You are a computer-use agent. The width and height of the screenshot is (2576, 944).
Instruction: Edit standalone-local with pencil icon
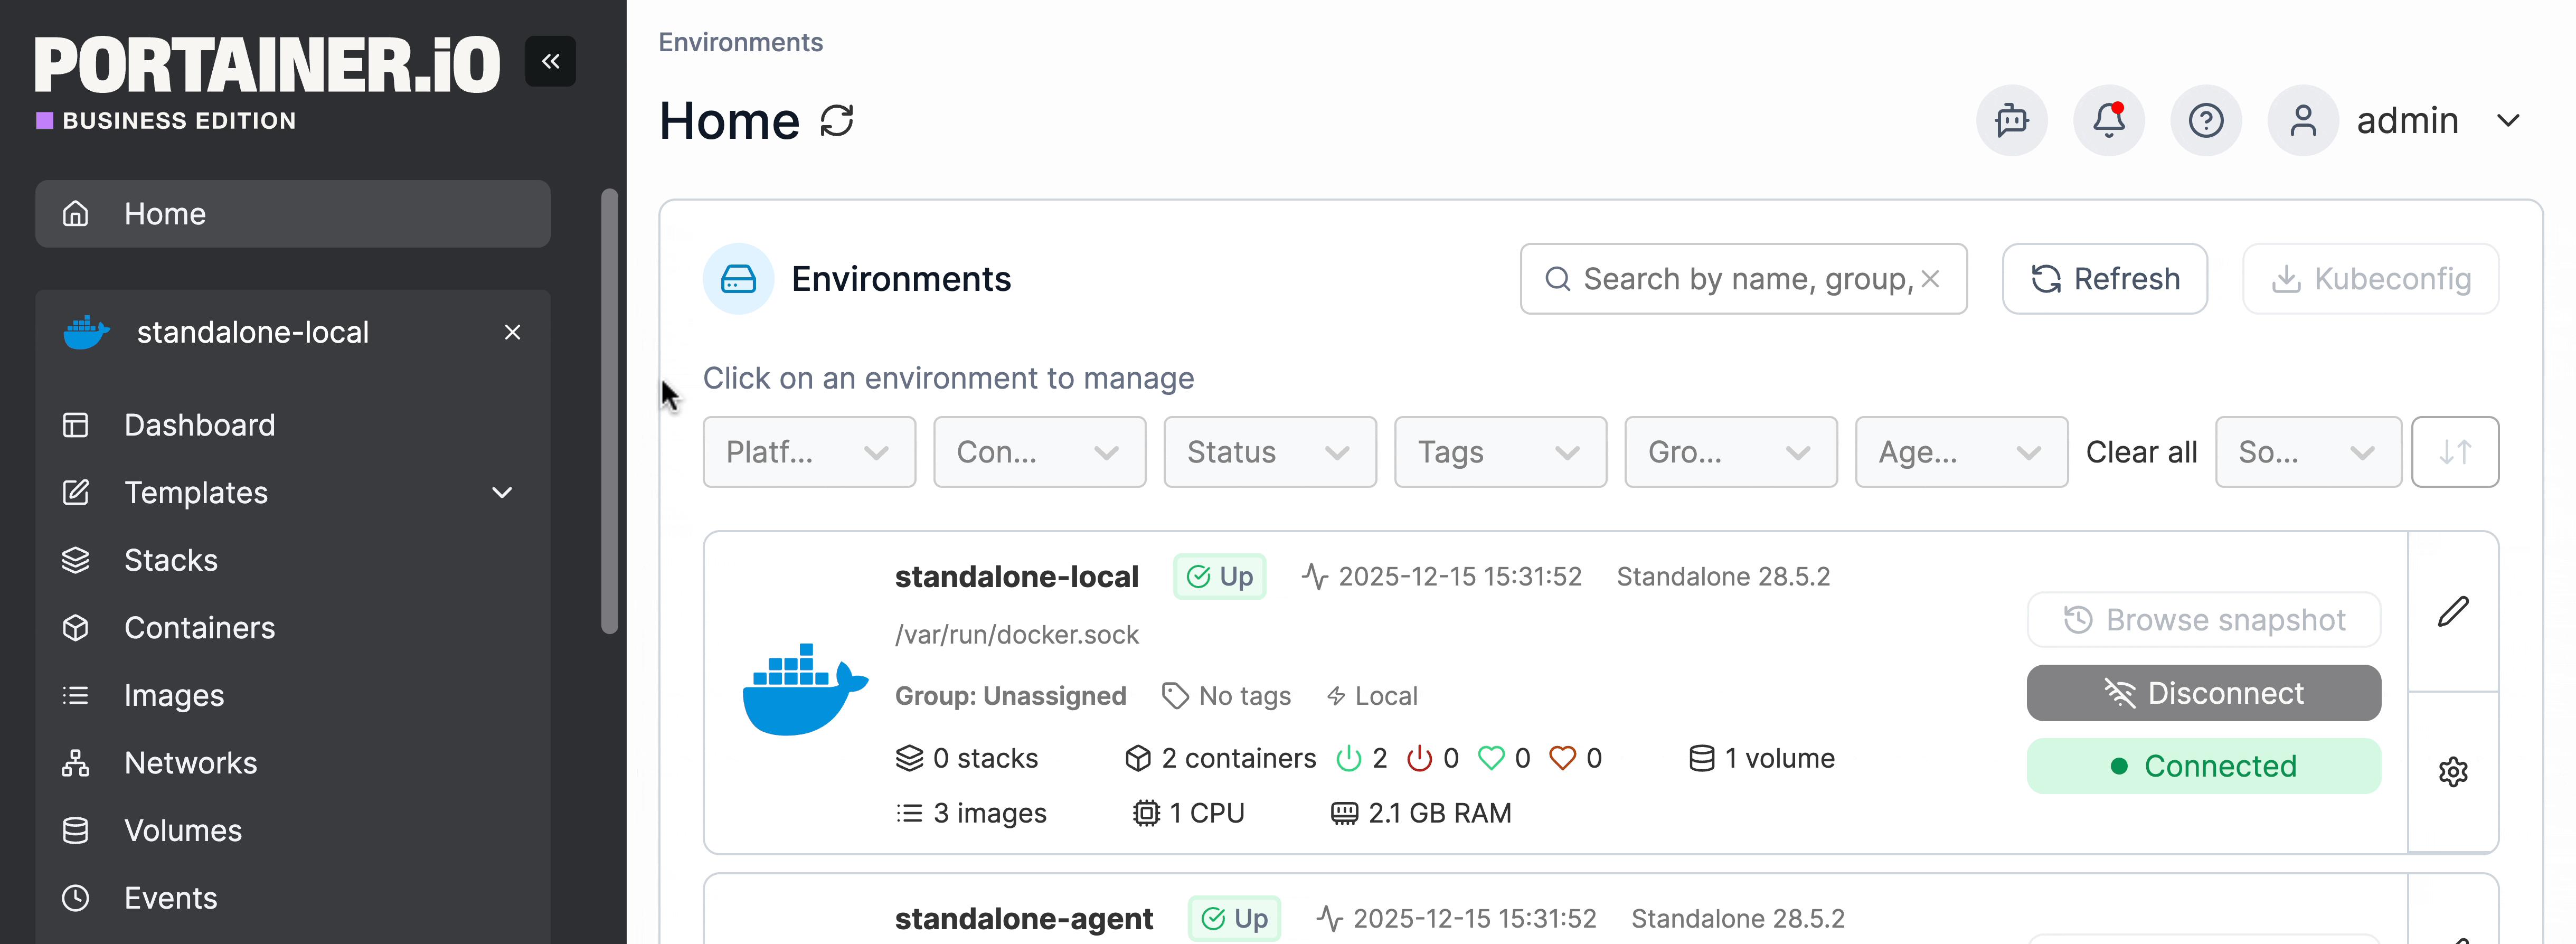click(2452, 611)
